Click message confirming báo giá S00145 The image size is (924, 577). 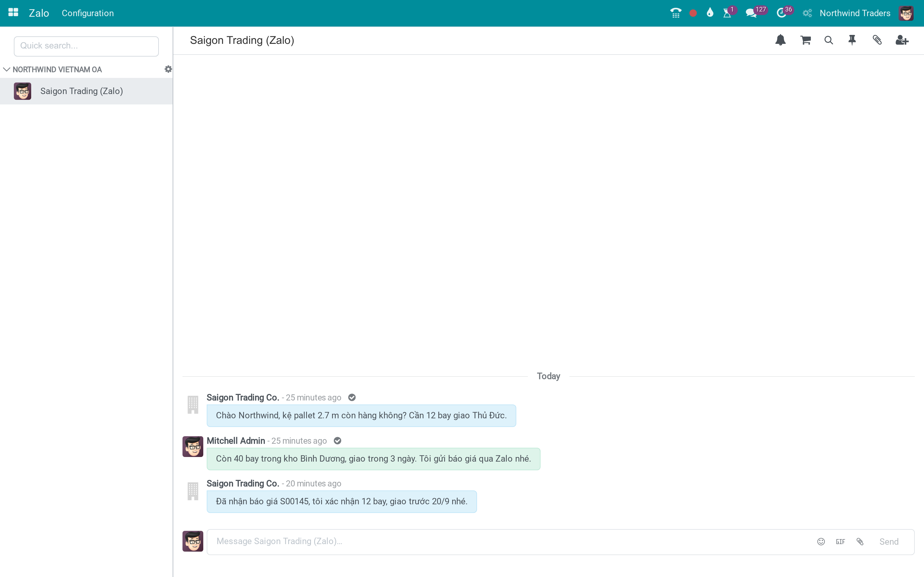click(x=342, y=501)
